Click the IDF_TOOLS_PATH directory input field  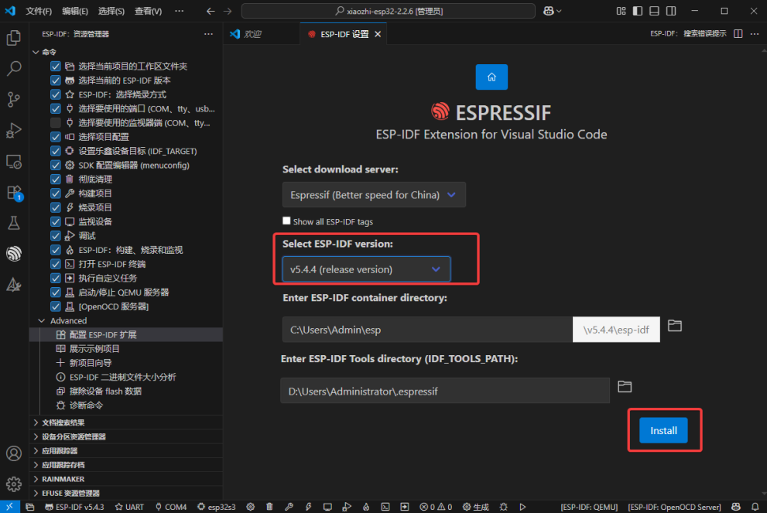445,391
